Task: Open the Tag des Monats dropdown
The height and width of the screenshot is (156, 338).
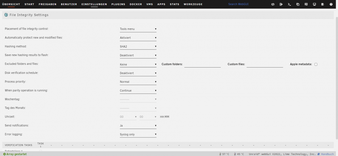Action: pyautogui.click(x=138, y=108)
